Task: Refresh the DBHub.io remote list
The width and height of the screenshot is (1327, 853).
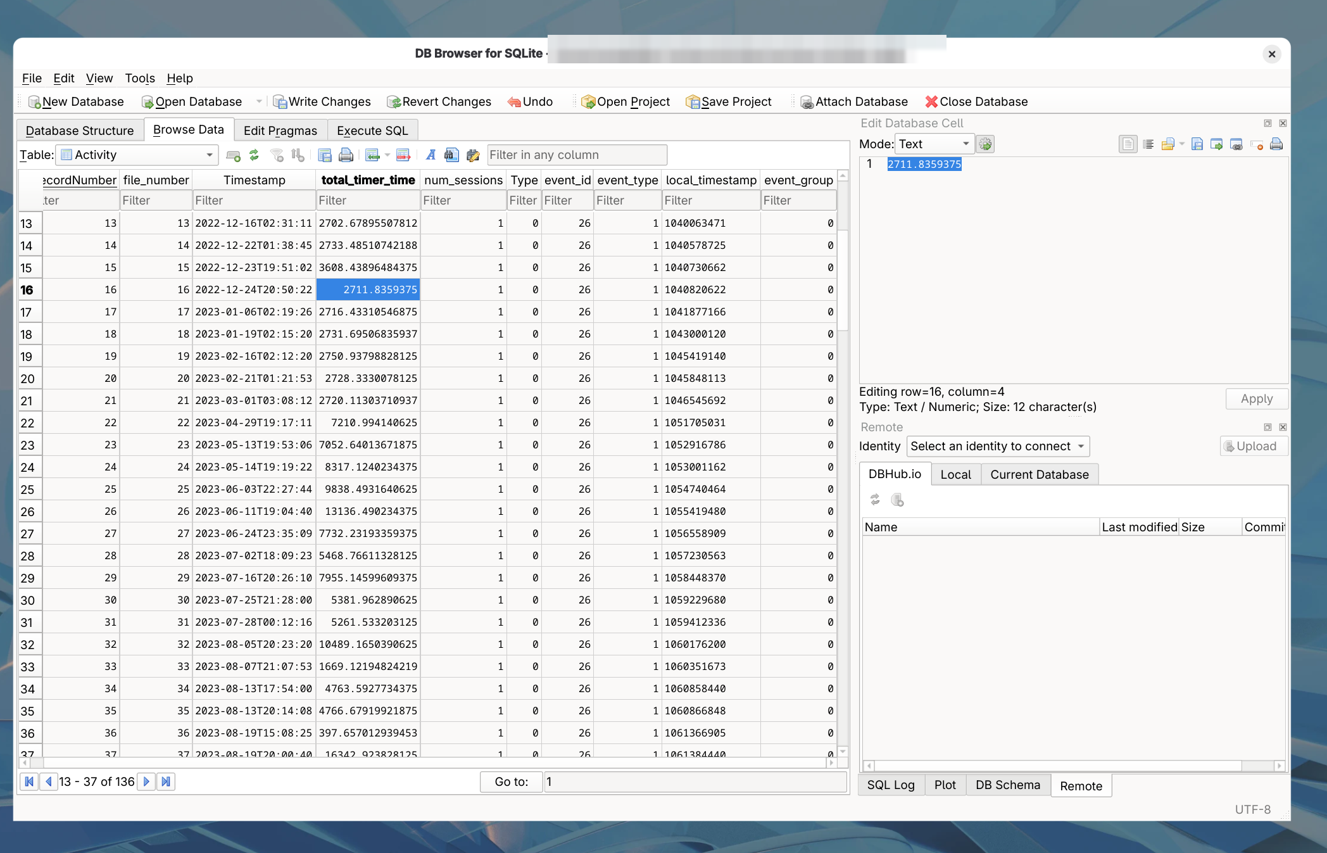Action: click(876, 500)
